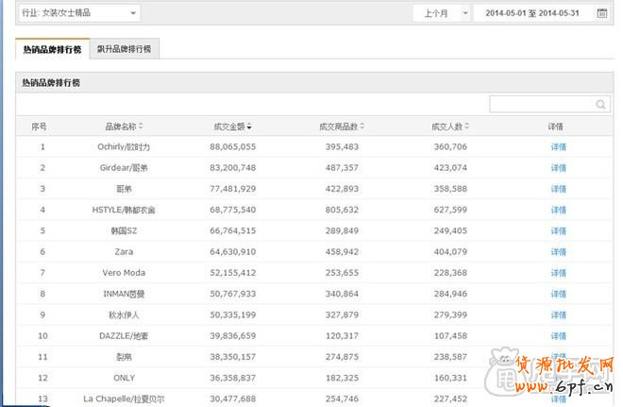The image size is (623, 407).
Task: Click item count 253,655
Action: 342,273
